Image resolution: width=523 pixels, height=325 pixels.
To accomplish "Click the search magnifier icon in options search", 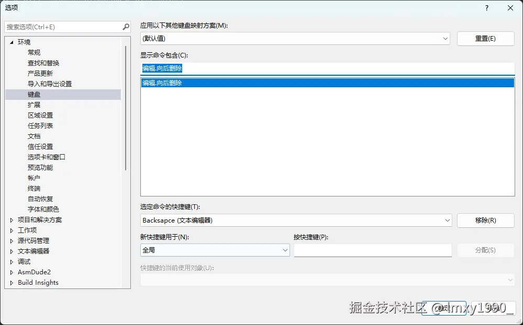I will (126, 27).
